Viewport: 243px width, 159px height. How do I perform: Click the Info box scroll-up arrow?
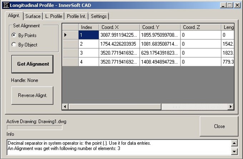point(234,143)
